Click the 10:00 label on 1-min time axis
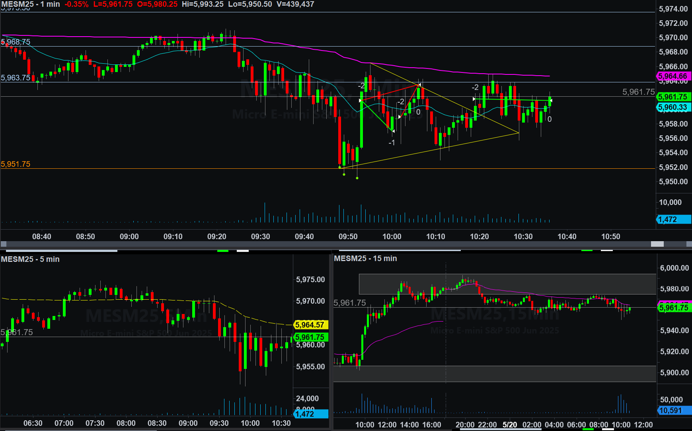The width and height of the screenshot is (692, 431). [x=392, y=236]
